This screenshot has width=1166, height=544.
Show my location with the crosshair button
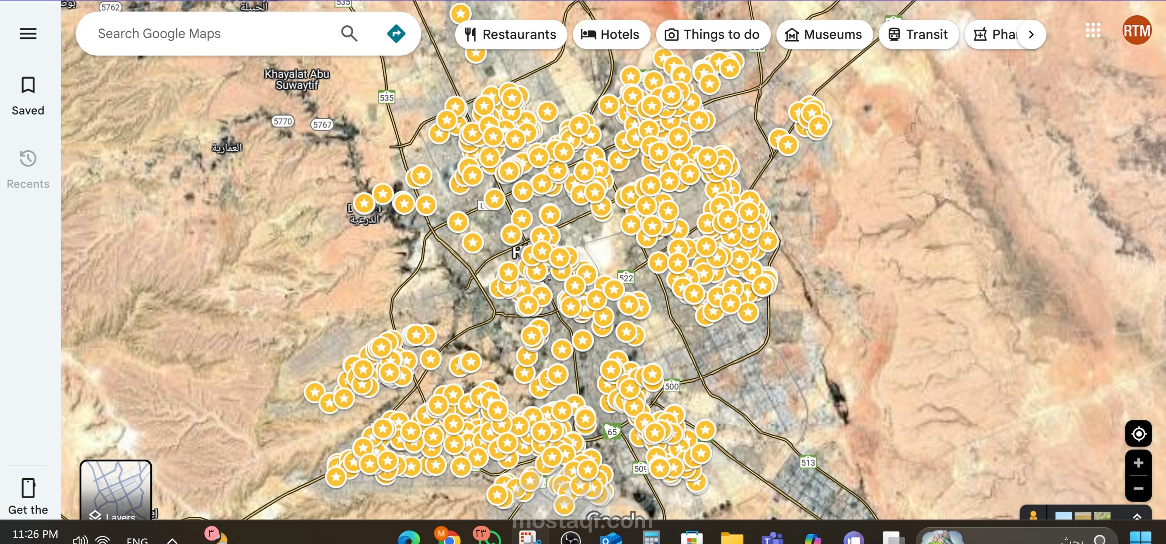point(1138,433)
